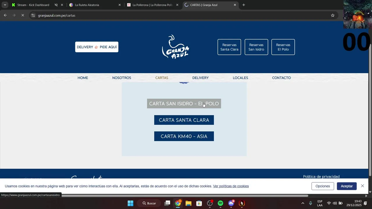Open the battery status tray icon

pyautogui.click(x=341, y=203)
